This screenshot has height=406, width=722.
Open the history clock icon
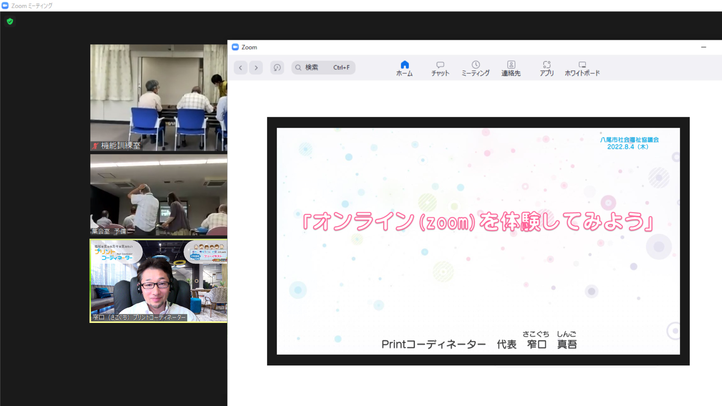[277, 68]
